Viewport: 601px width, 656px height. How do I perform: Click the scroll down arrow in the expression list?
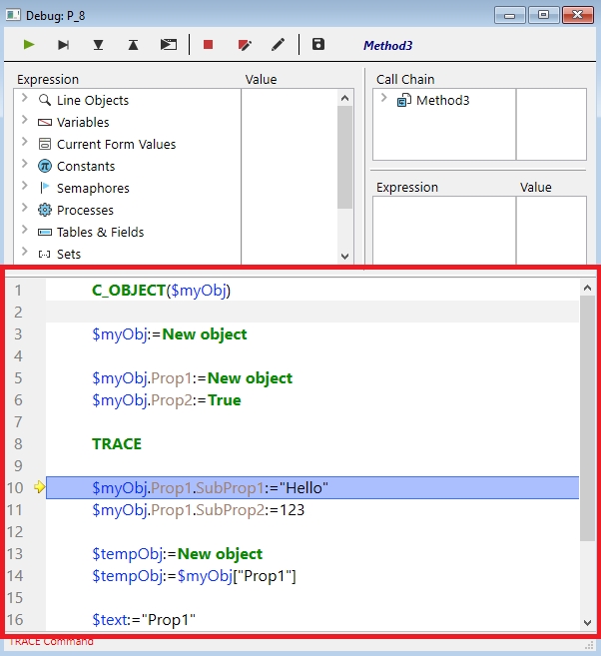coord(345,256)
